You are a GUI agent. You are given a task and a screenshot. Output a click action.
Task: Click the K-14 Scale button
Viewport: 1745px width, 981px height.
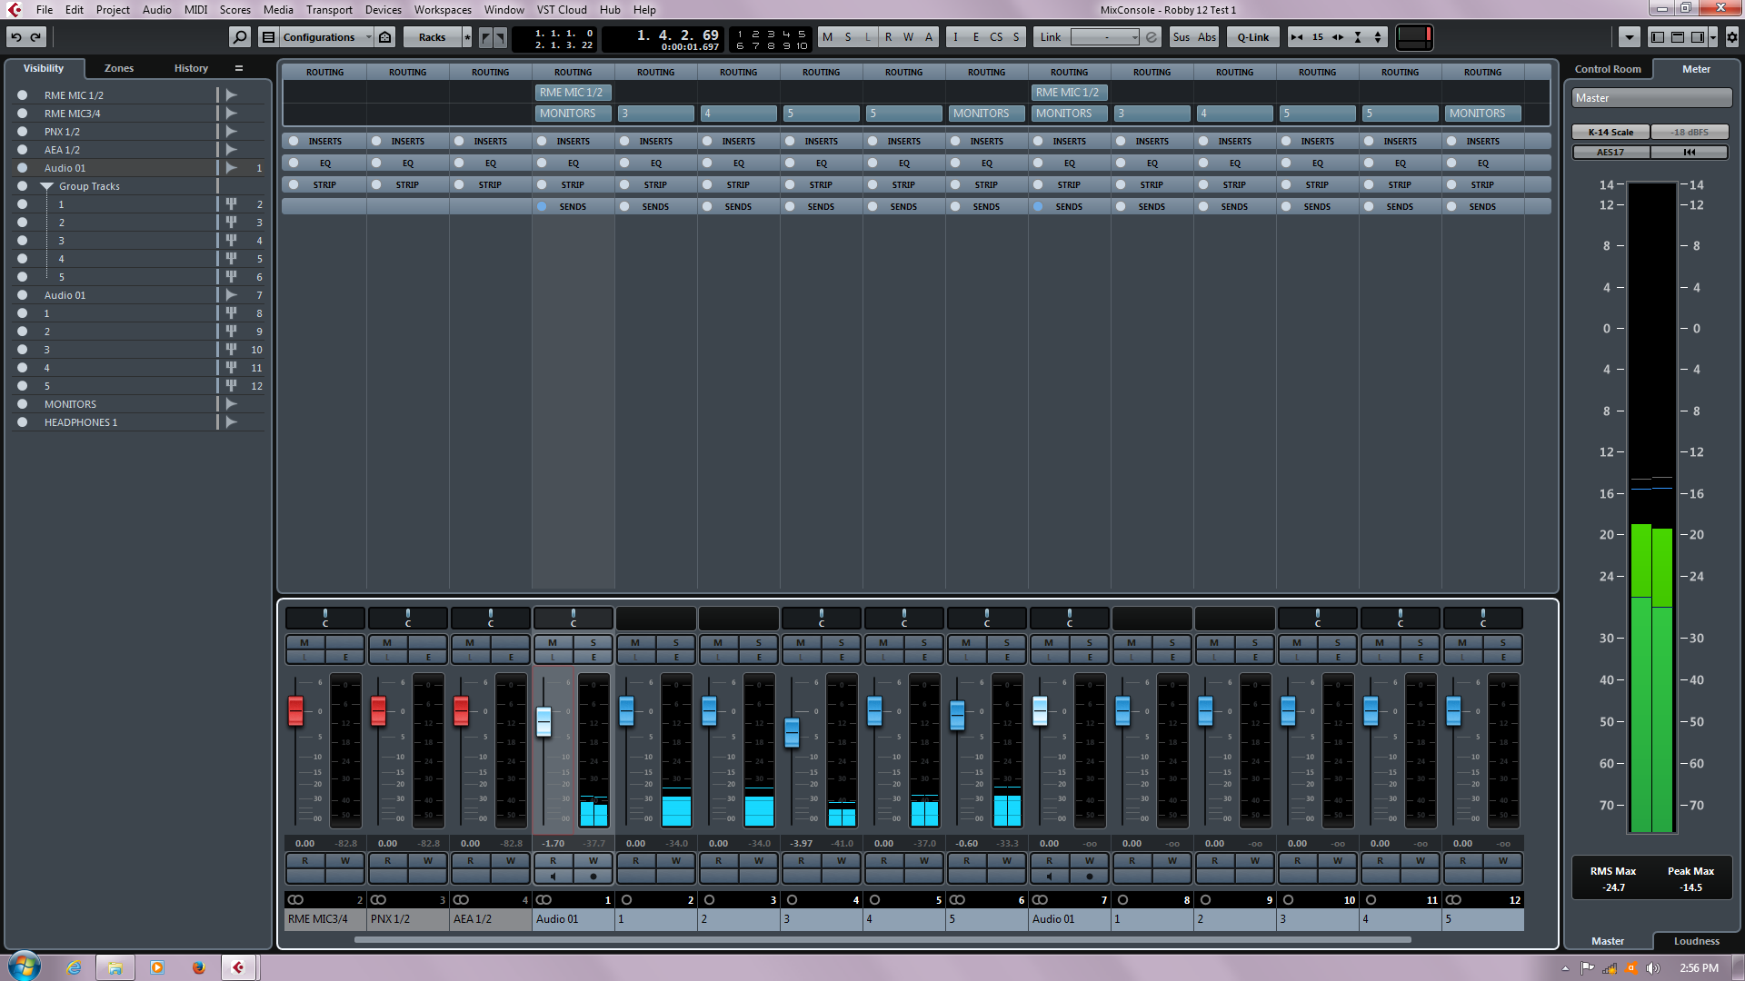coord(1610,133)
